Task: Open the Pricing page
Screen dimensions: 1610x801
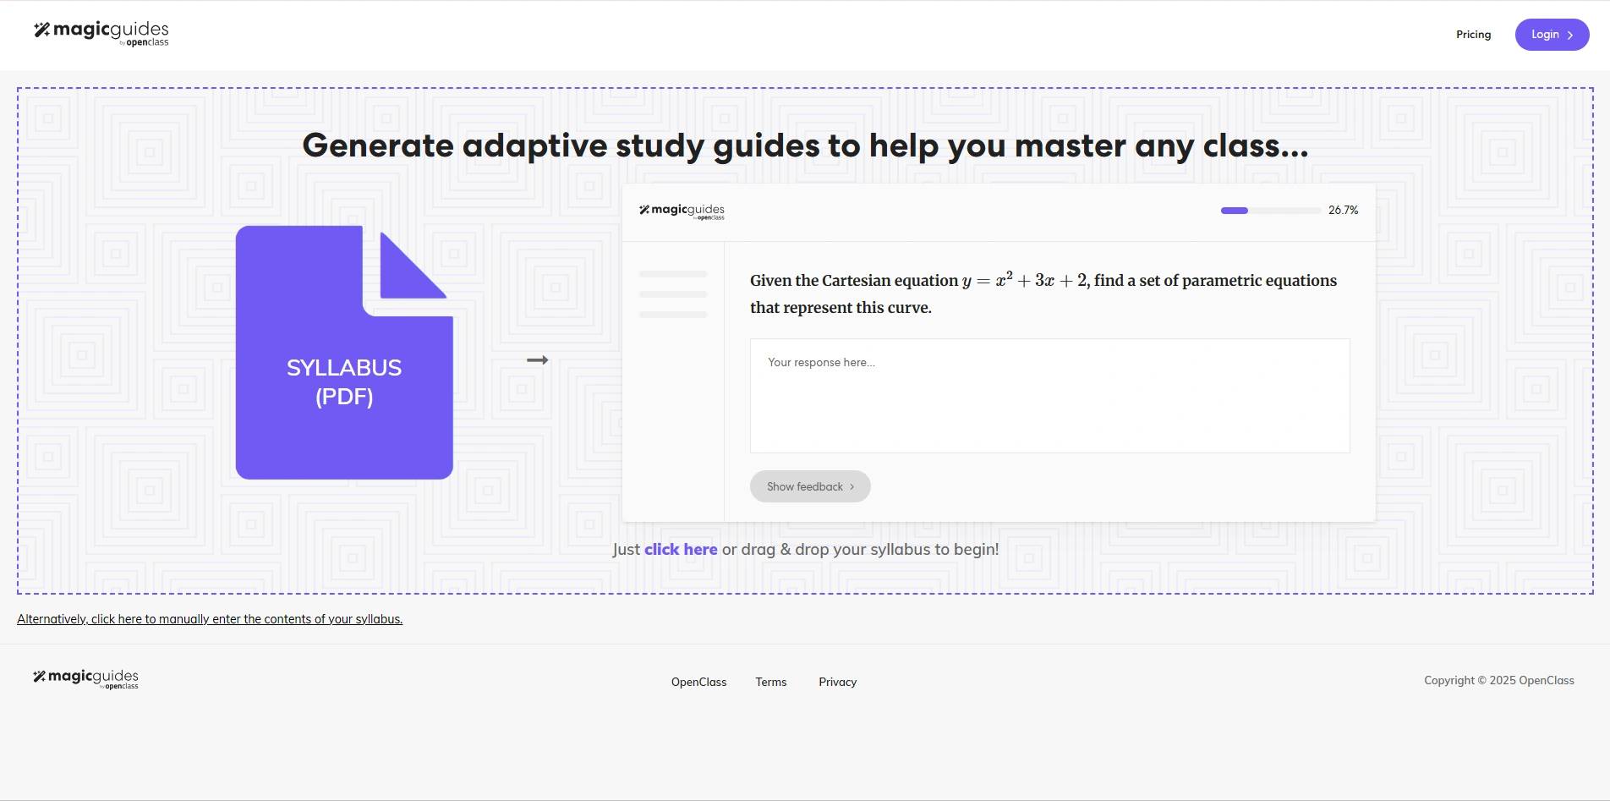Action: click(1473, 35)
